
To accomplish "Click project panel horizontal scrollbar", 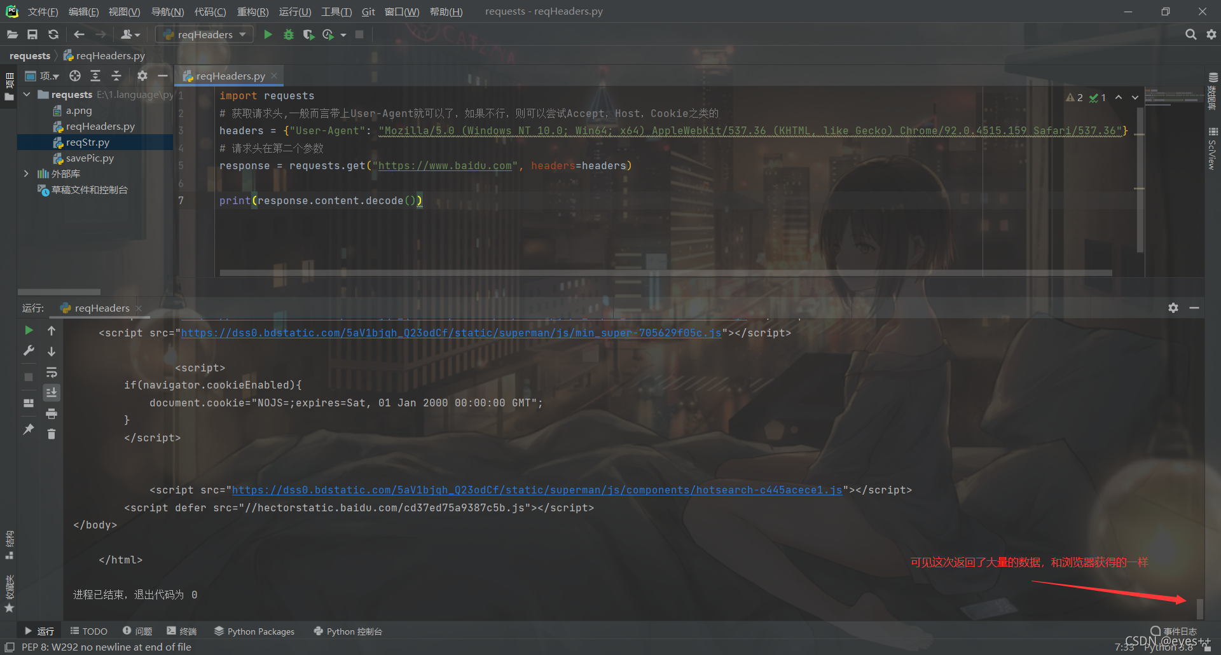I will coord(59,292).
